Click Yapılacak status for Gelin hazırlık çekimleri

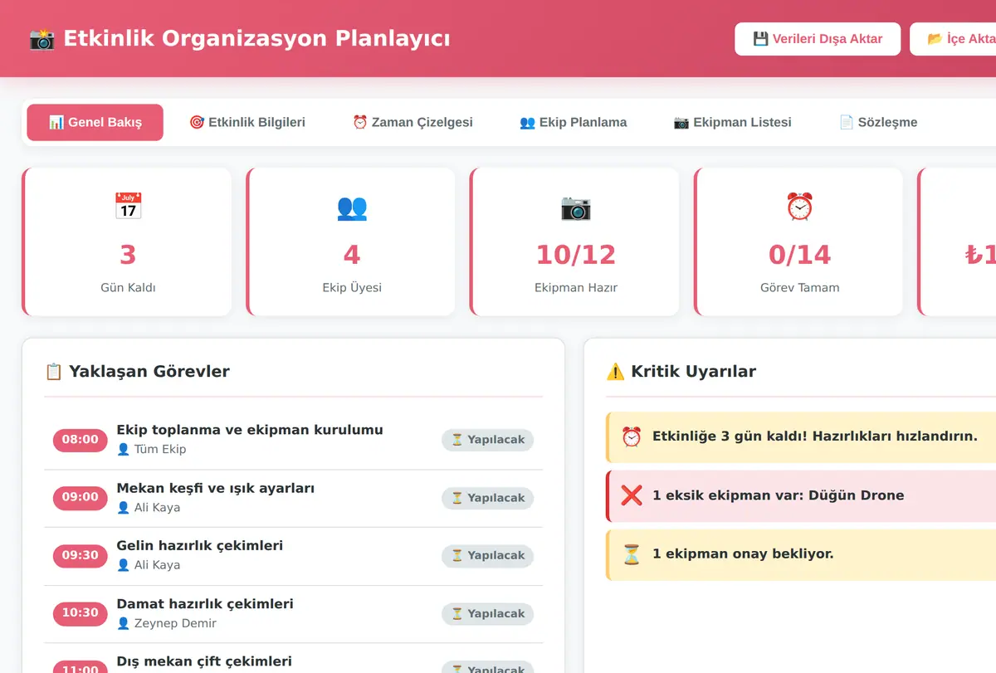488,555
